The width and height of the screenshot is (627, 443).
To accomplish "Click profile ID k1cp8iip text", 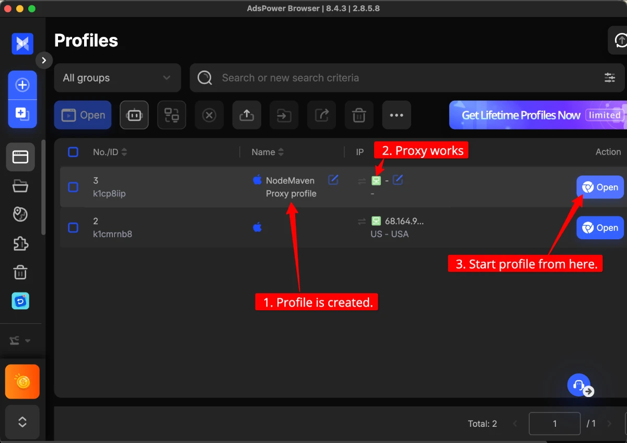I will tap(109, 194).
